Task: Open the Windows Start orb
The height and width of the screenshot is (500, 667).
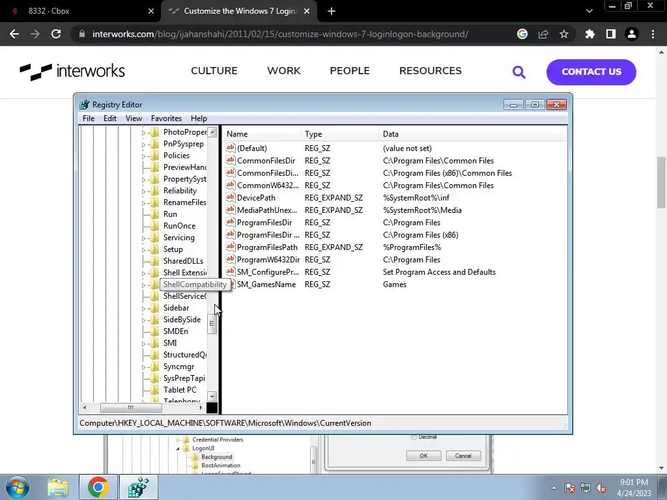Action: click(x=18, y=487)
